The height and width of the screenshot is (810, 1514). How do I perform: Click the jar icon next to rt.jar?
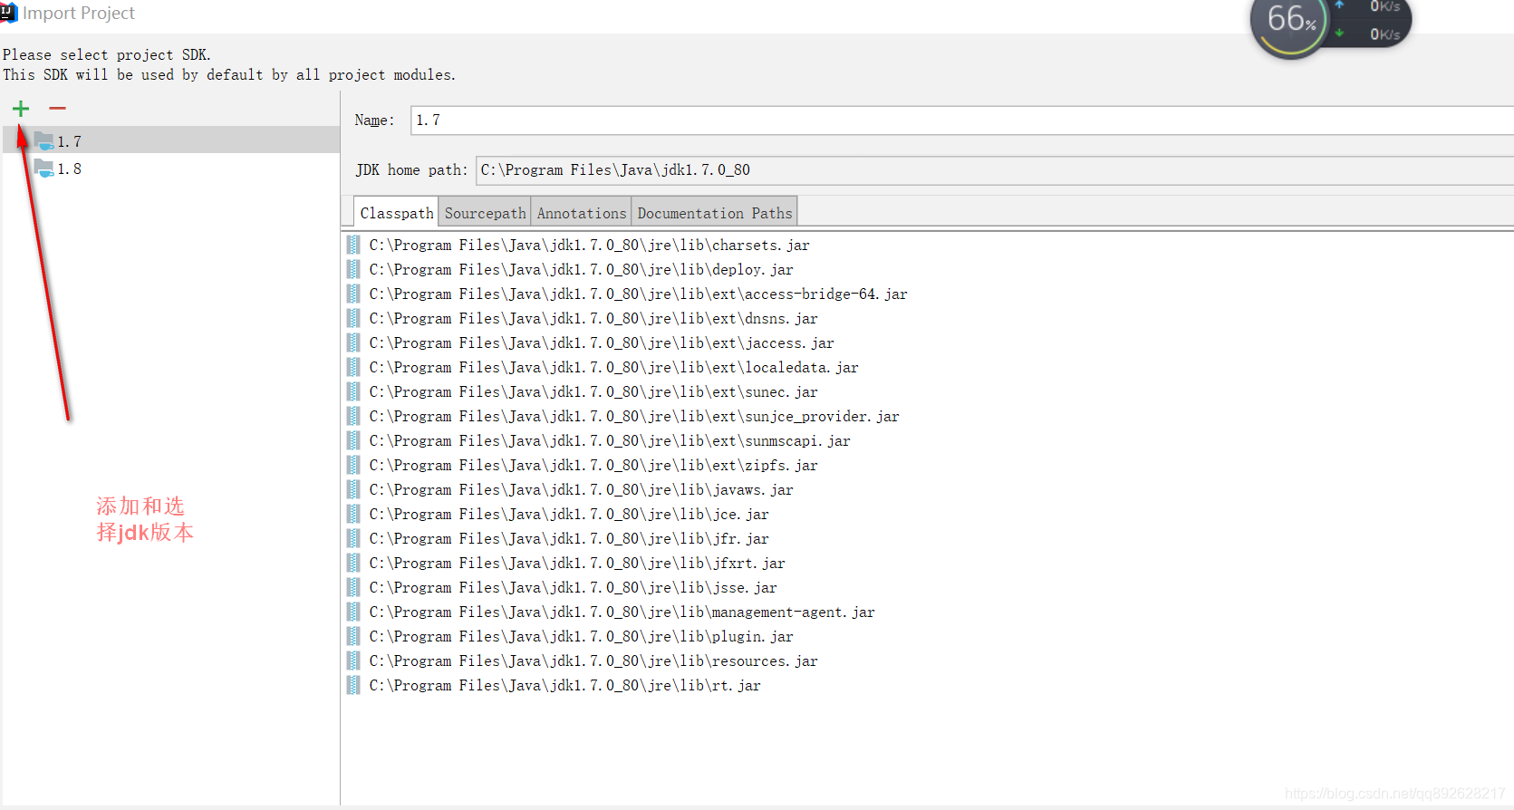pyautogui.click(x=353, y=685)
